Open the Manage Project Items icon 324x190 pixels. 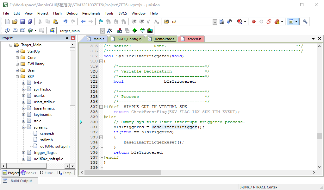coord(119,31)
